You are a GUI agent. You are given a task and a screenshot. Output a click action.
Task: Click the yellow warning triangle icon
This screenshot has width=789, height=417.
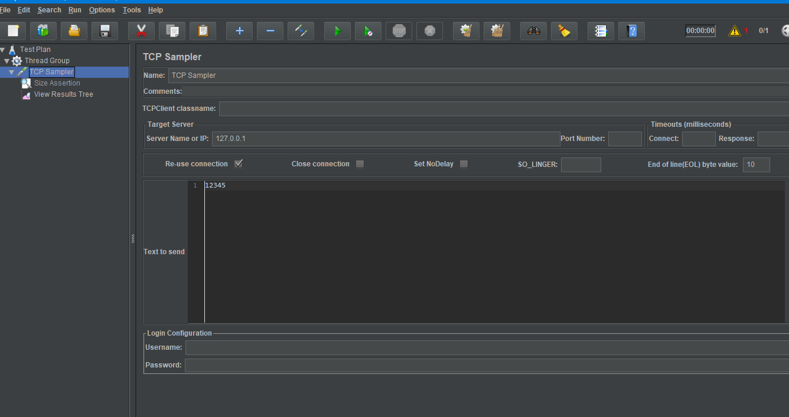[735, 31]
